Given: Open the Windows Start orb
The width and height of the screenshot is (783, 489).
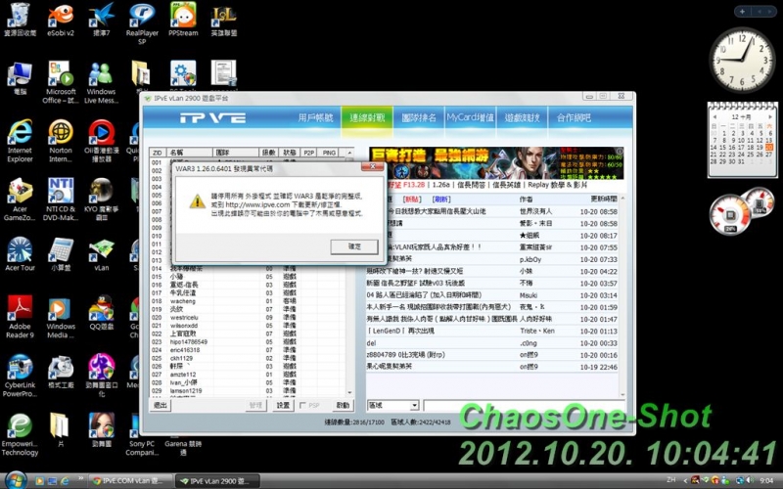Looking at the screenshot, I should [x=15, y=480].
